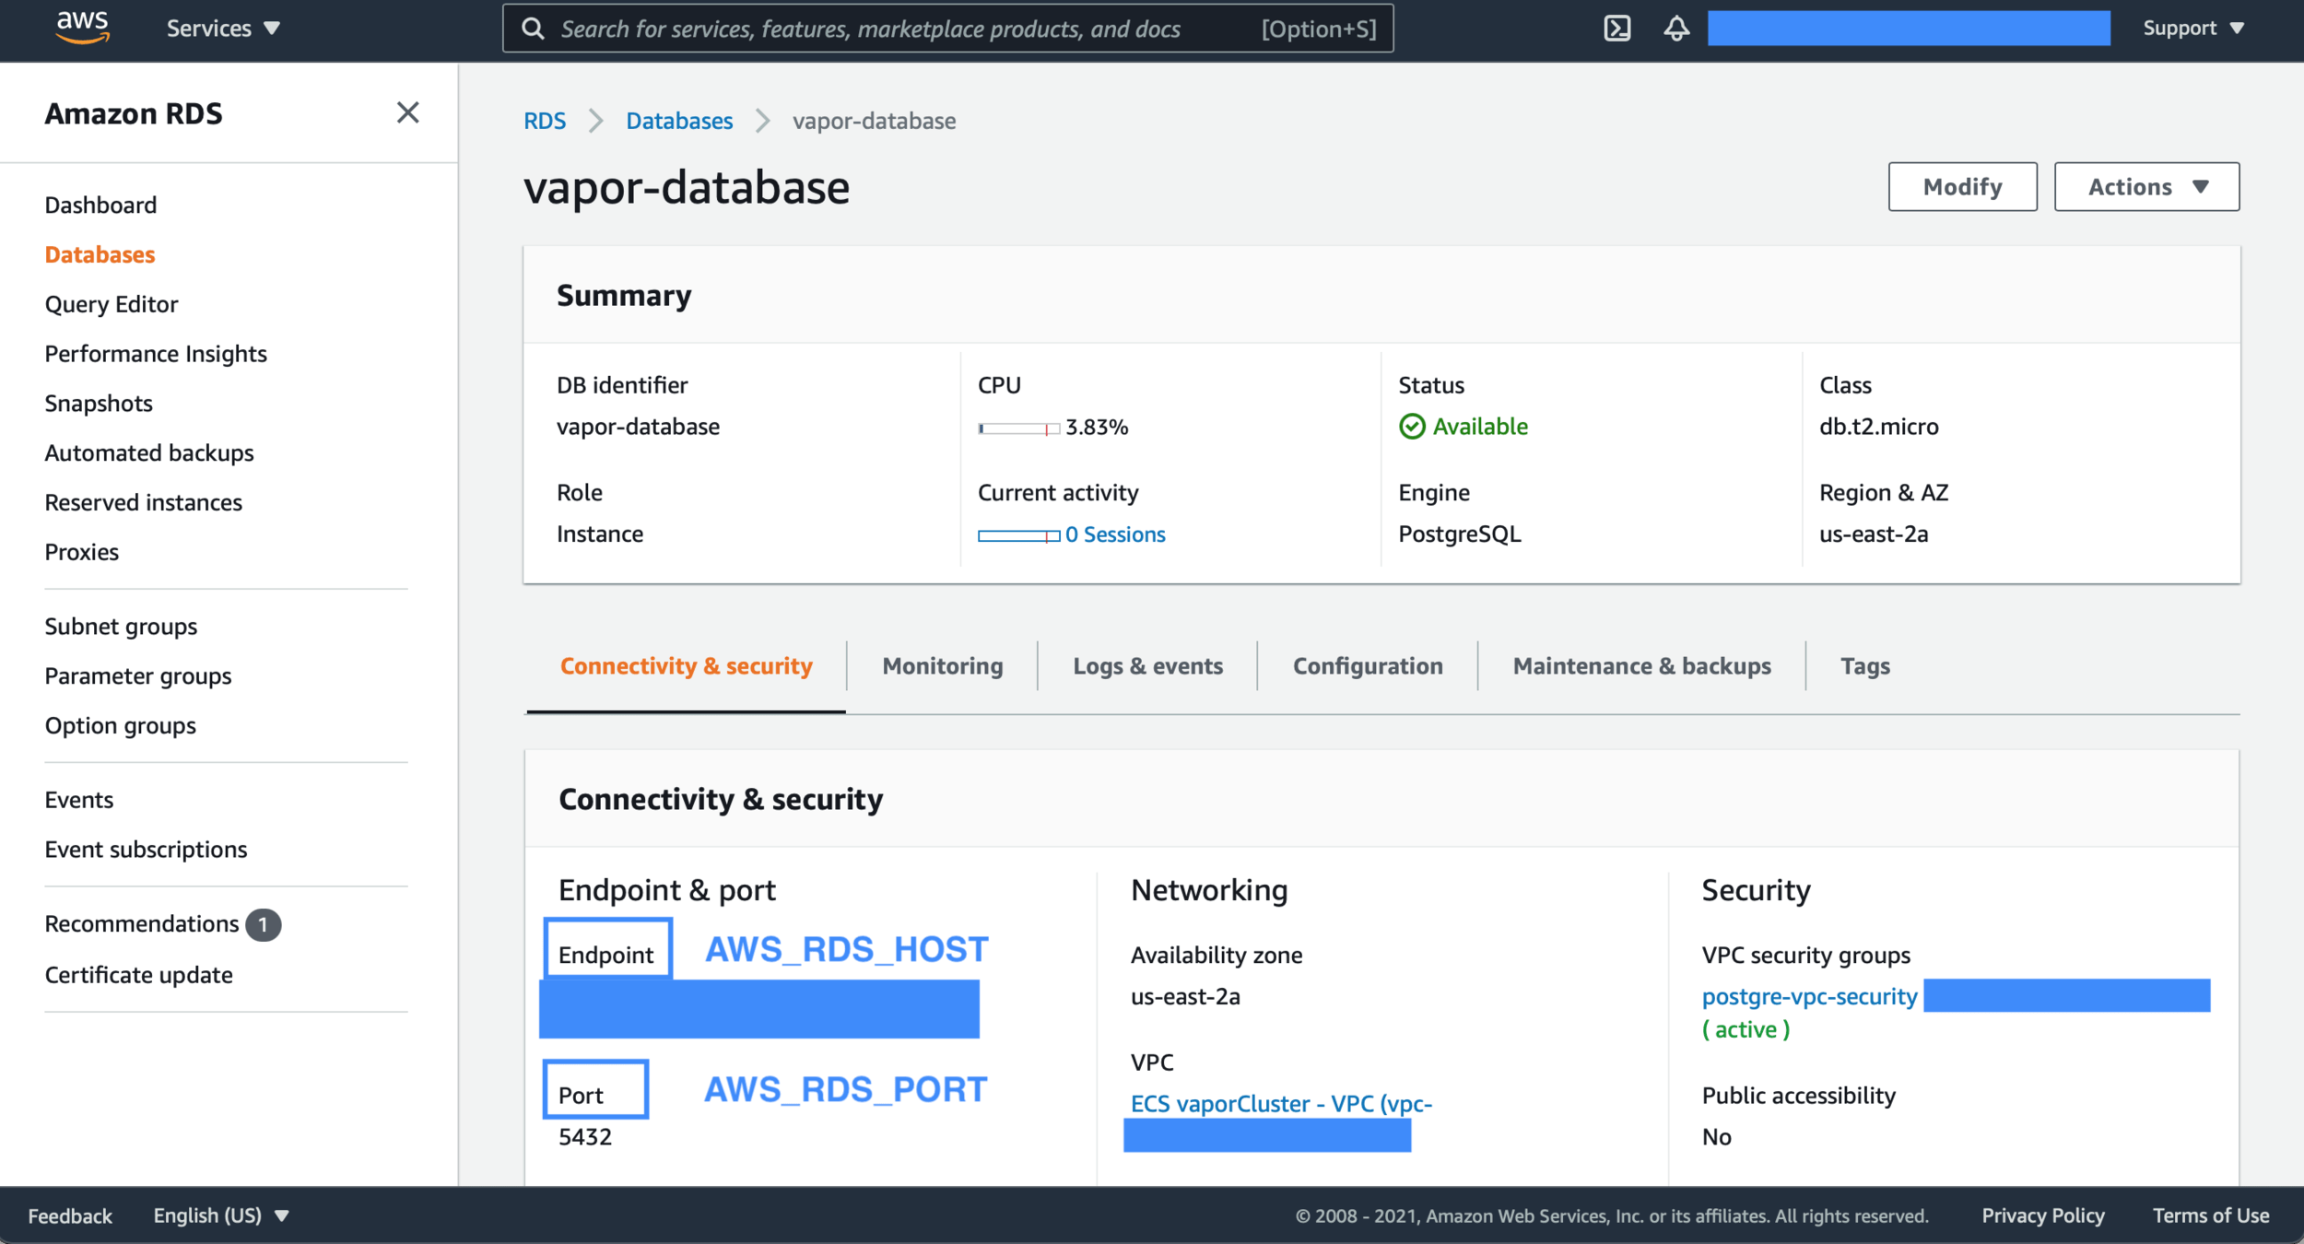Click the search magnifier icon

[535, 28]
